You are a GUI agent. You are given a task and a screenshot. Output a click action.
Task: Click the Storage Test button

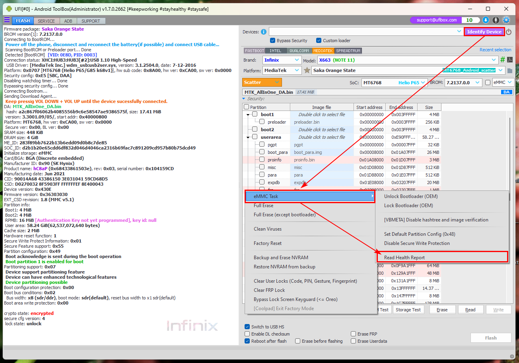409,310
